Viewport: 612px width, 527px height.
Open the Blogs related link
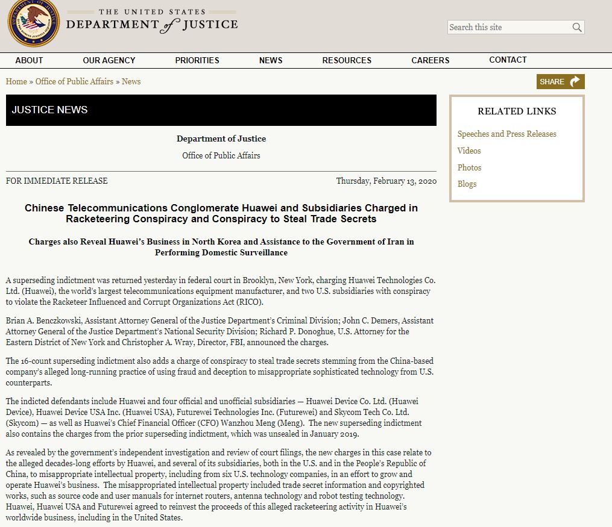pos(467,184)
